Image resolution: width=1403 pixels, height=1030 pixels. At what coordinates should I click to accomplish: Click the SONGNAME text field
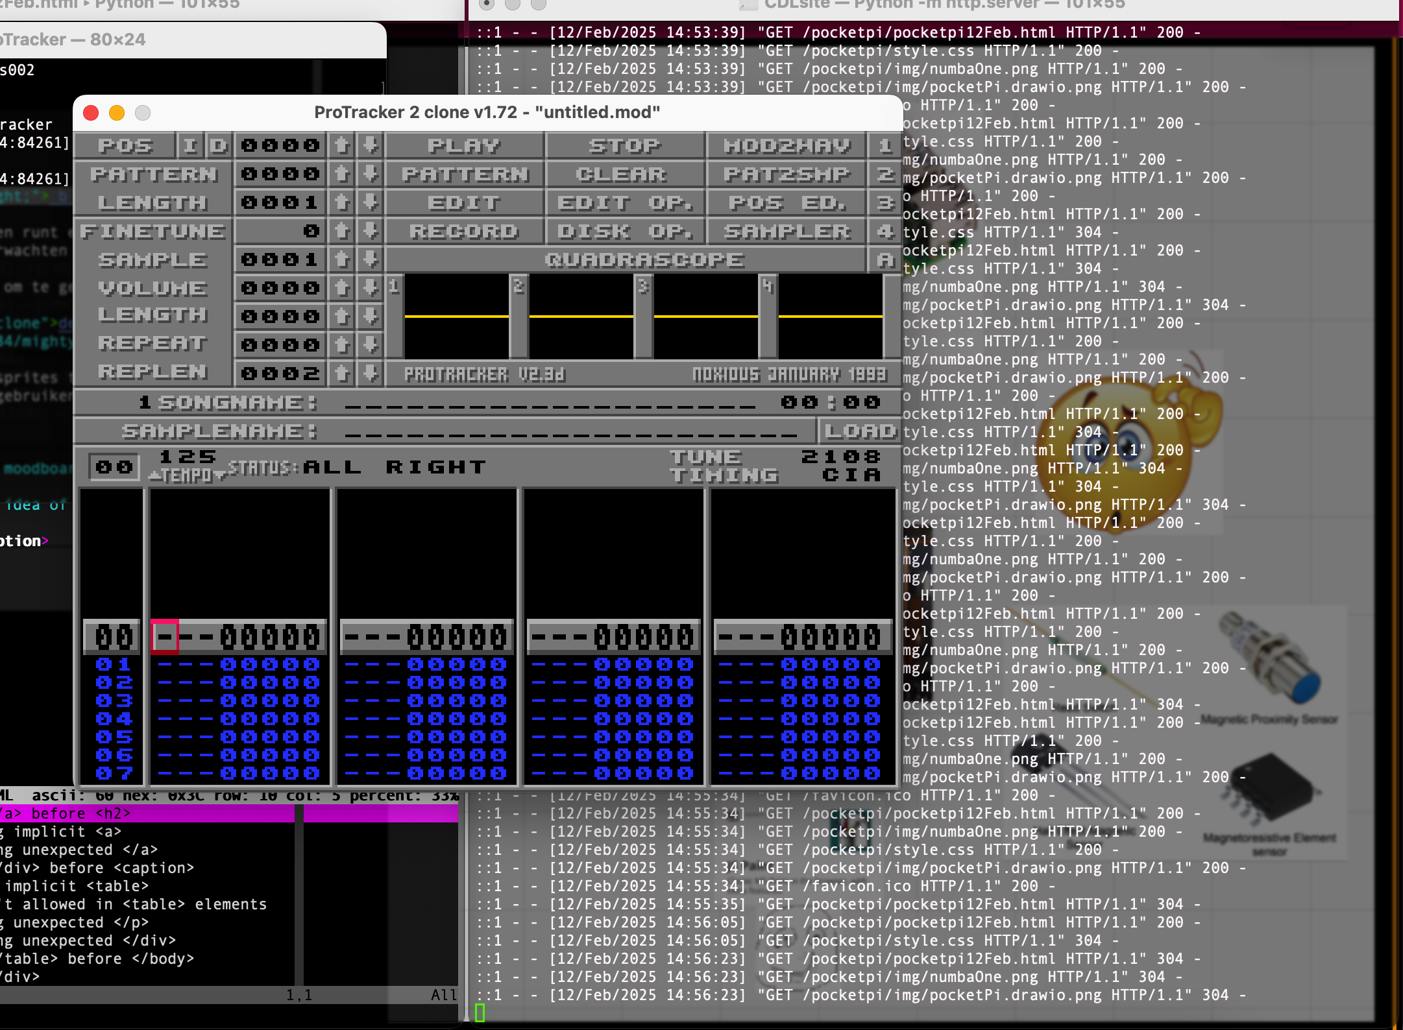coord(550,403)
